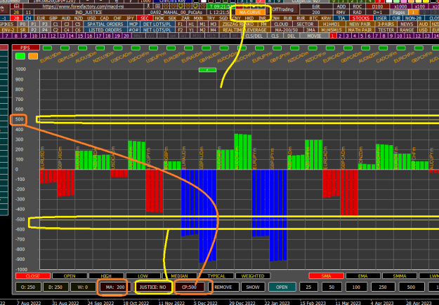
Task: Click the MA: 200 field
Action: [x=115, y=287]
